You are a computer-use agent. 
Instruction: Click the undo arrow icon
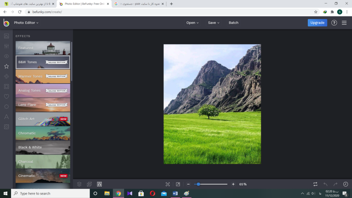click(326, 184)
